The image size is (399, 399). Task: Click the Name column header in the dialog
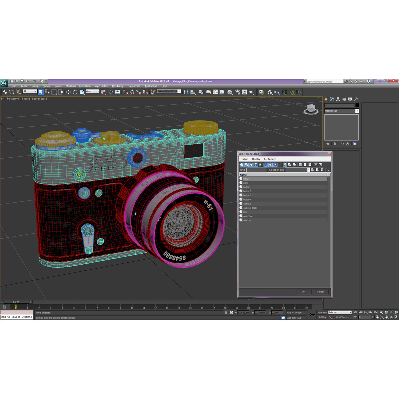[x=283, y=175]
